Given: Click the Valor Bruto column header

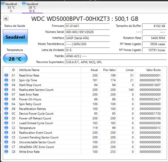Looking at the screenshot, I should coord(149,70).
